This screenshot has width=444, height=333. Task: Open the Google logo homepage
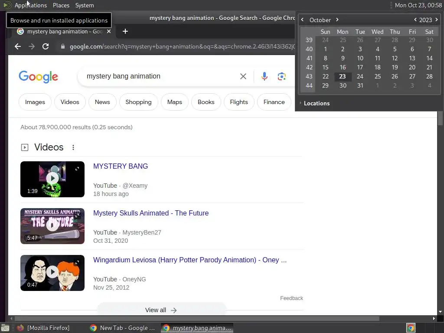point(38,77)
